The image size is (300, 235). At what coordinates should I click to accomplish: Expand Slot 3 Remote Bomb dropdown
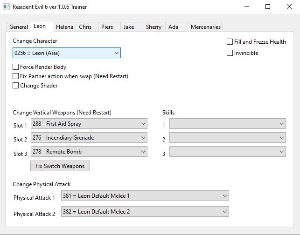(x=89, y=152)
